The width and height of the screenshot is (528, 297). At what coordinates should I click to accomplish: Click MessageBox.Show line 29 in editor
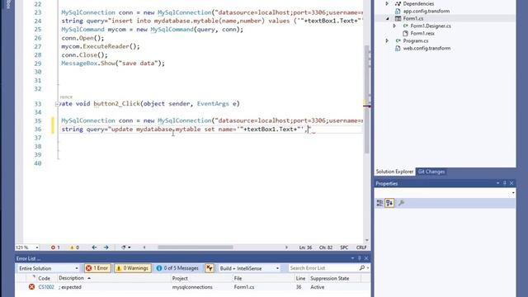[x=113, y=64]
